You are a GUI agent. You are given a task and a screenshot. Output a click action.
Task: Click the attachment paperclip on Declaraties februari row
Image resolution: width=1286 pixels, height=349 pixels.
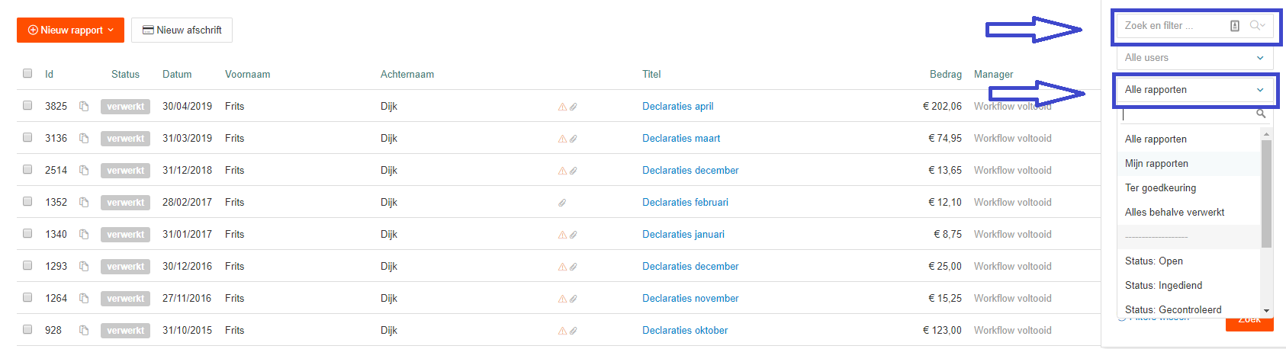tap(561, 203)
